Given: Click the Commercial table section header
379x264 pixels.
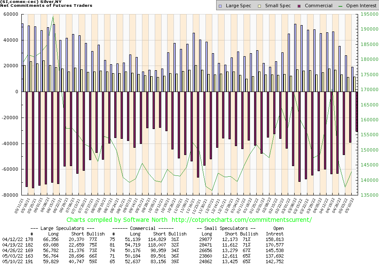Looking at the screenshot, I should 148,228.
